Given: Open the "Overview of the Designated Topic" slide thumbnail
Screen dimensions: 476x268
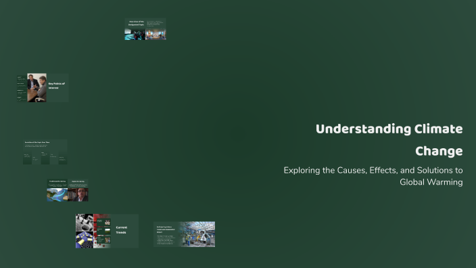Looking at the screenshot, I should click(145, 29).
